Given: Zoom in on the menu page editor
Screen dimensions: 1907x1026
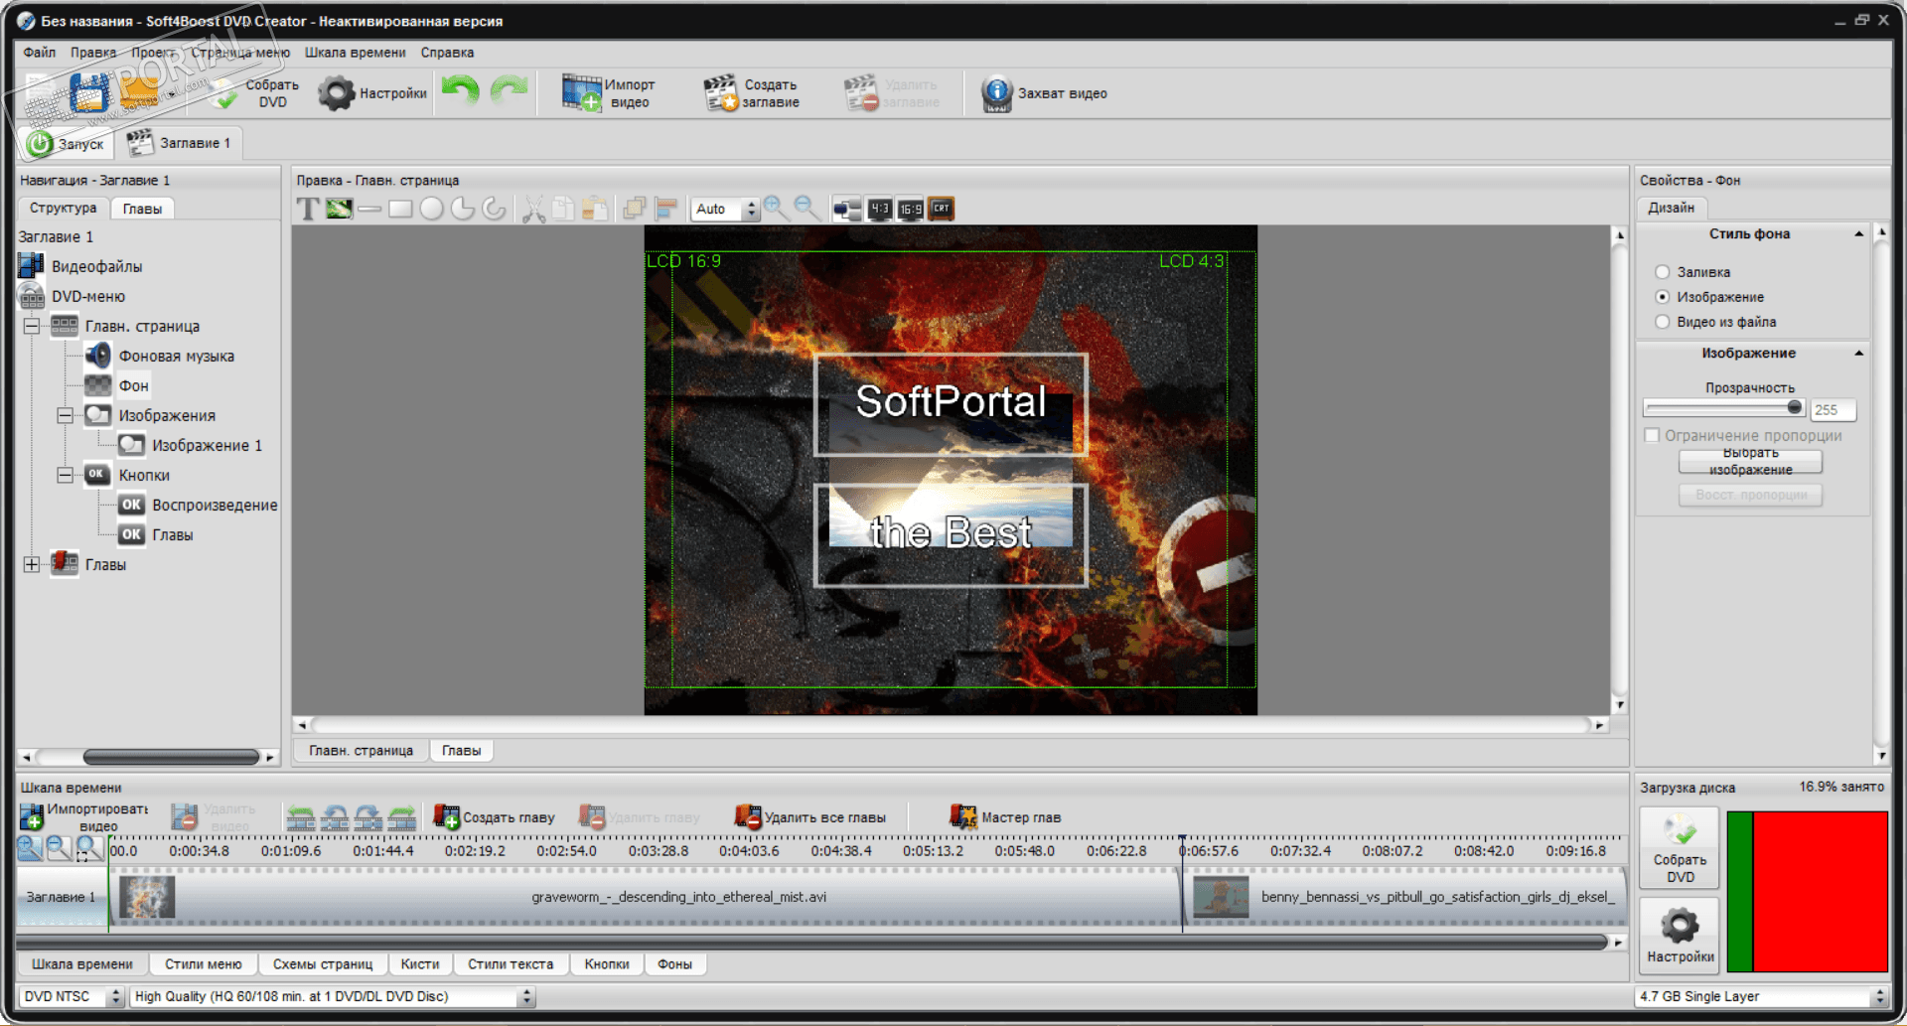Looking at the screenshot, I should [x=776, y=208].
